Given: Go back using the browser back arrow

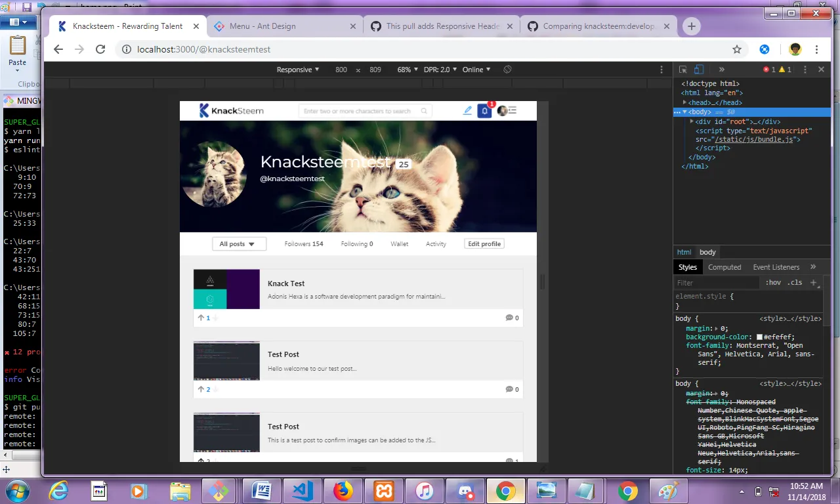Looking at the screenshot, I should pos(58,49).
